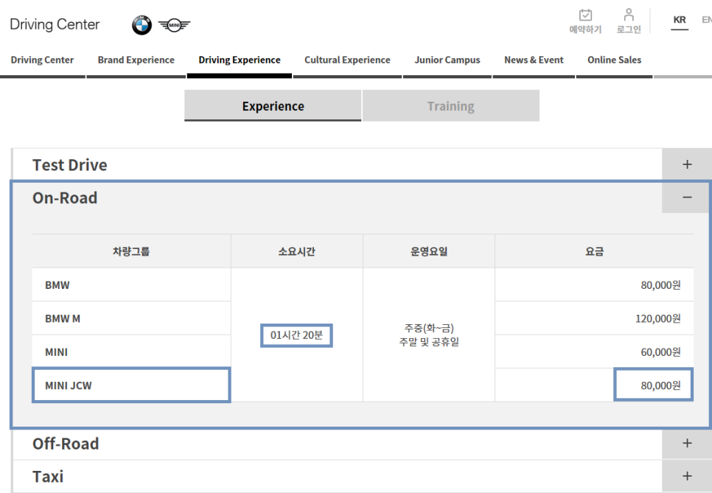This screenshot has width=712, height=493.
Task: Click the On-Road heading
Action: 65,198
